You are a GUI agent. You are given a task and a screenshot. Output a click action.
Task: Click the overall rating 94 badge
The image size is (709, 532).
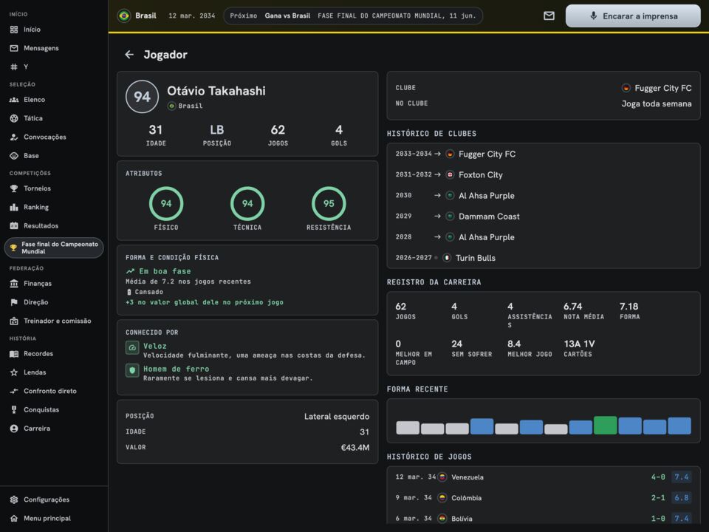pyautogui.click(x=142, y=96)
